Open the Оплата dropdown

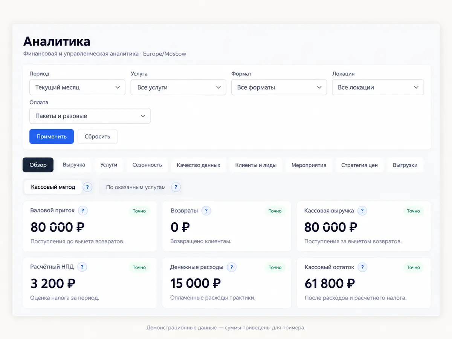(90, 116)
